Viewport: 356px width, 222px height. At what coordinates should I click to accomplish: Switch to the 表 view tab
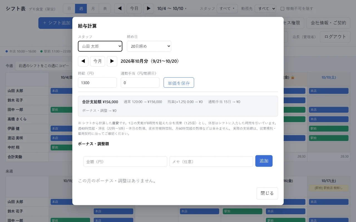pos(105,9)
